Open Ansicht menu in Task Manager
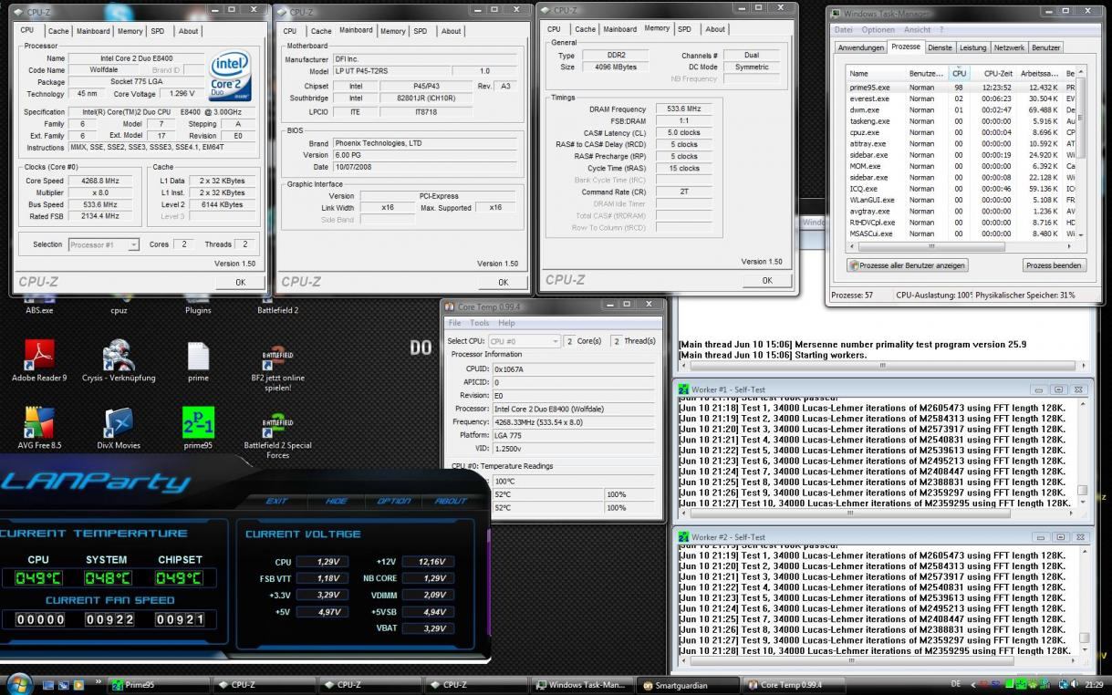 coord(917,30)
